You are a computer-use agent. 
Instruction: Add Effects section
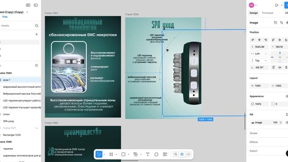click(254, 142)
